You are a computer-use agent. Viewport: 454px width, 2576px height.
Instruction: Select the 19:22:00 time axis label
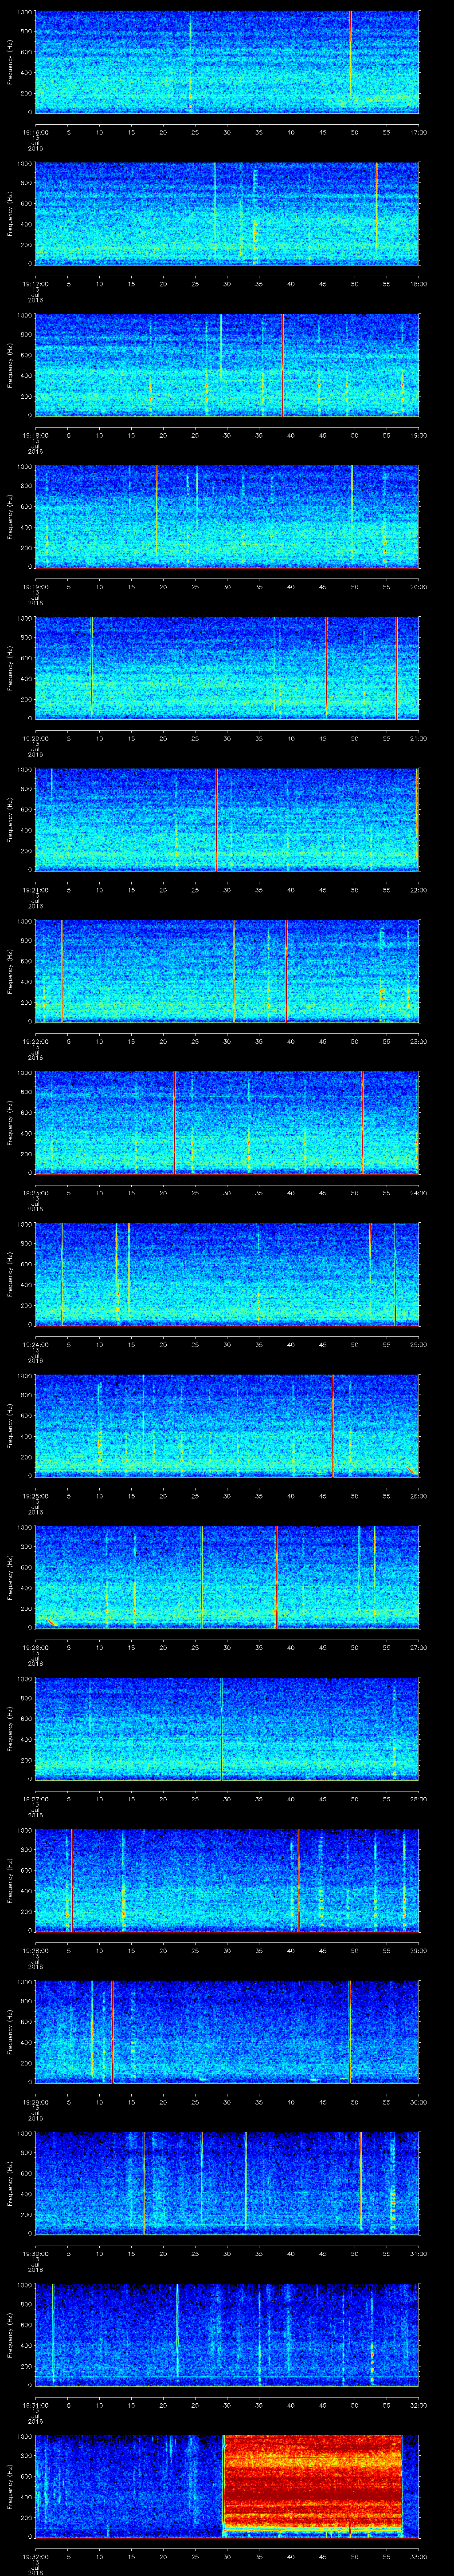click(x=36, y=1041)
